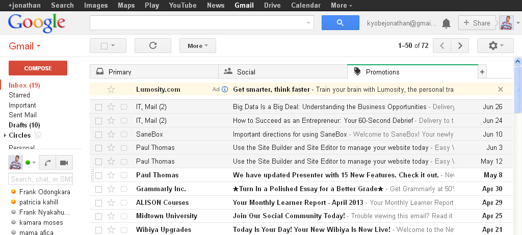Mark the Jun 24 IT, Mail email important
This screenshot has height=235, width=522.
click(x=124, y=120)
